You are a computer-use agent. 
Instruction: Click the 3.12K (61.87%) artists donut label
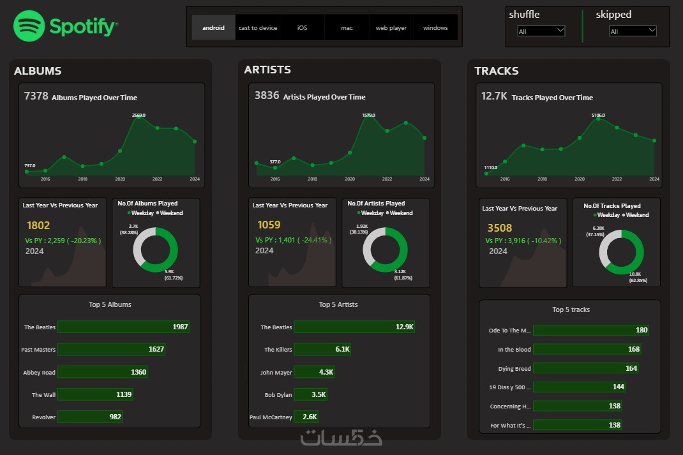point(403,275)
